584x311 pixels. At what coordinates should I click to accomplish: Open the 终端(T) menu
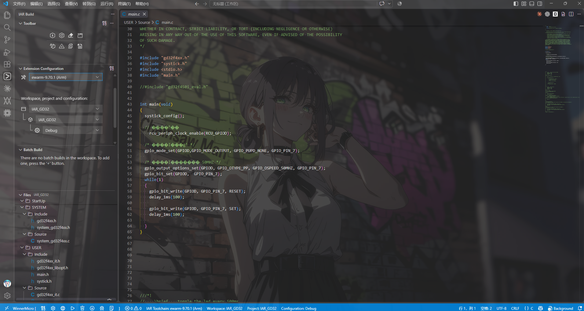pos(124,4)
